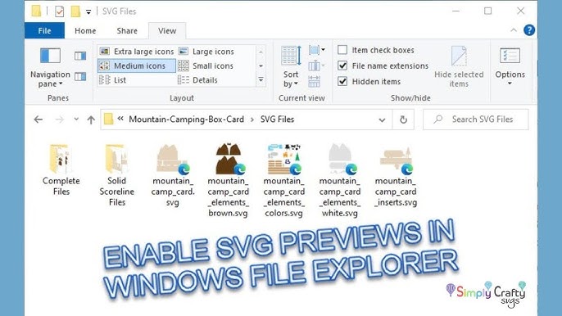Select mountain_camp_card_elements_white.svg file
The height and width of the screenshot is (316, 562).
[x=340, y=181]
